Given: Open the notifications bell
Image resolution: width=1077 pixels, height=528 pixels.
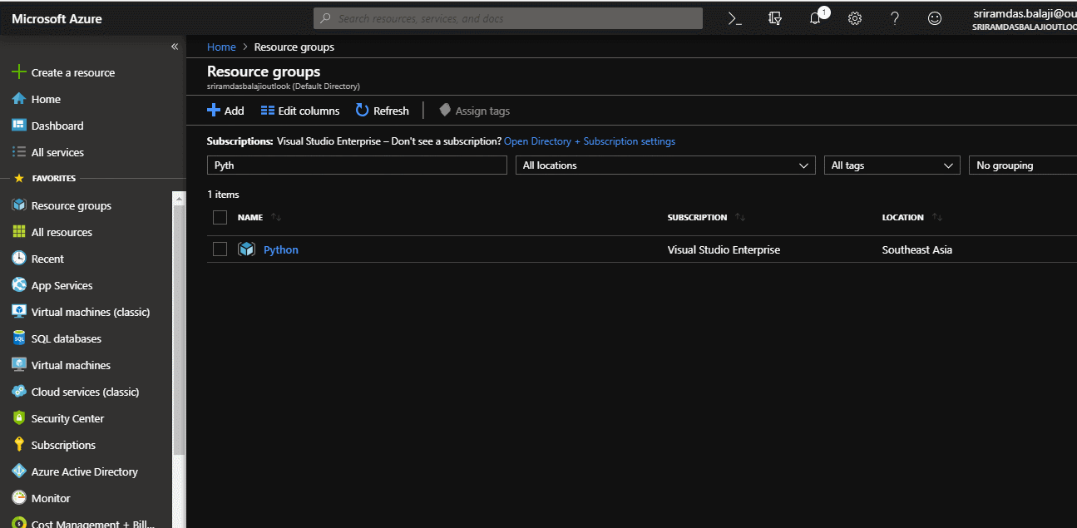Looking at the screenshot, I should tap(816, 18).
